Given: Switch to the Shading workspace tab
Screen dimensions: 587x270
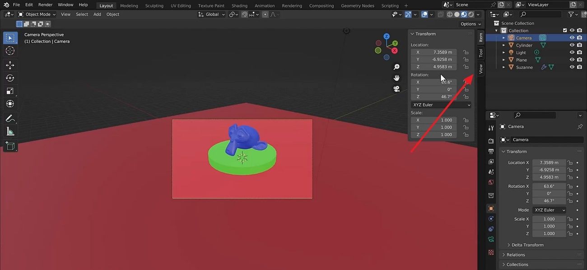Looking at the screenshot, I should click(239, 5).
